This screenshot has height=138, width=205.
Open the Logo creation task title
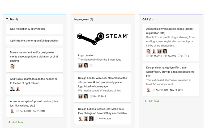click(86, 55)
